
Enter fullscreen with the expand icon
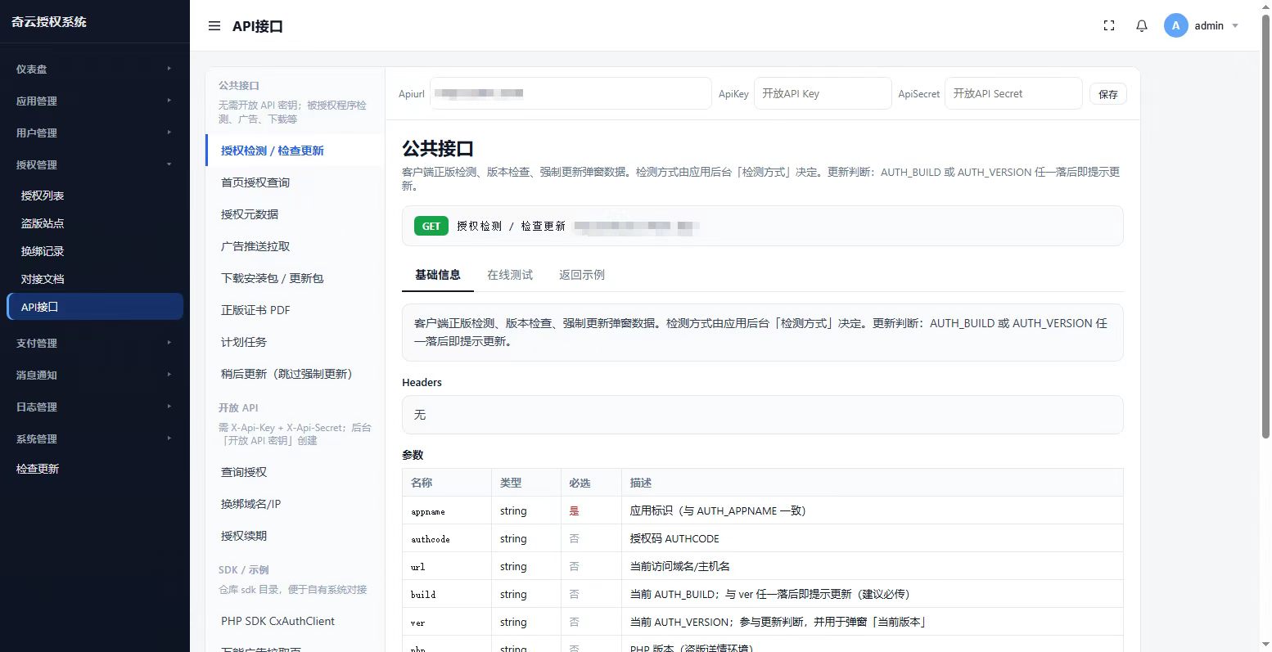(1109, 26)
